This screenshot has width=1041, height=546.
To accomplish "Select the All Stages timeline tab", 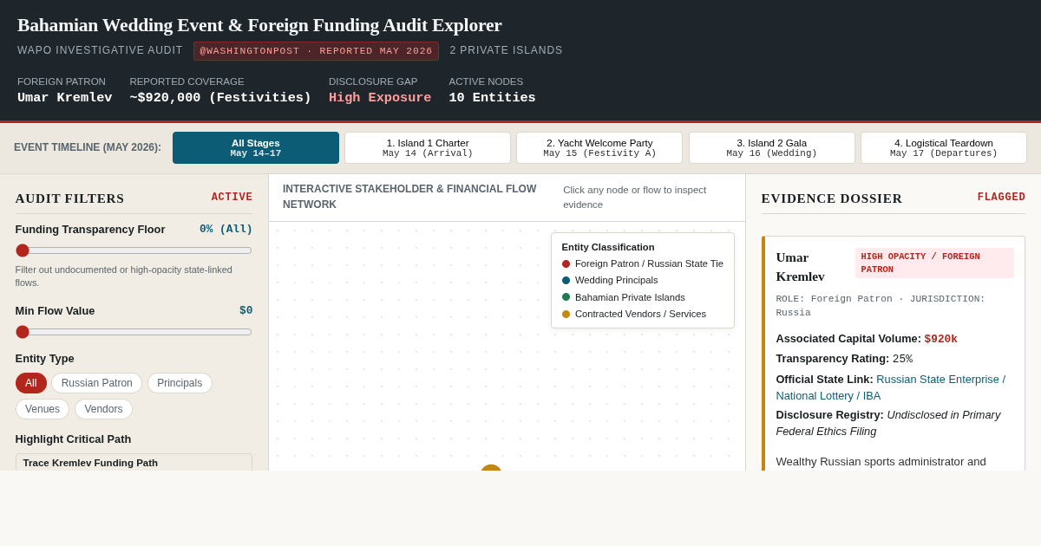I will [256, 148].
